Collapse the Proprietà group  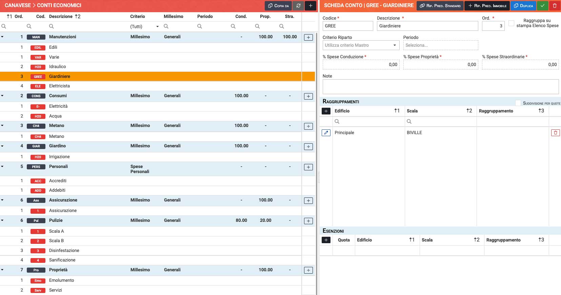tap(2, 270)
